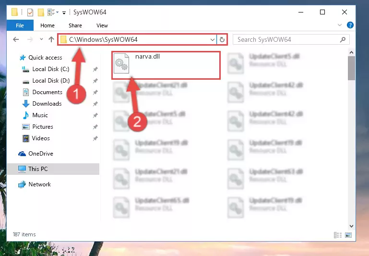
Task: Open Pictures folder in sidebar
Action: (x=43, y=127)
